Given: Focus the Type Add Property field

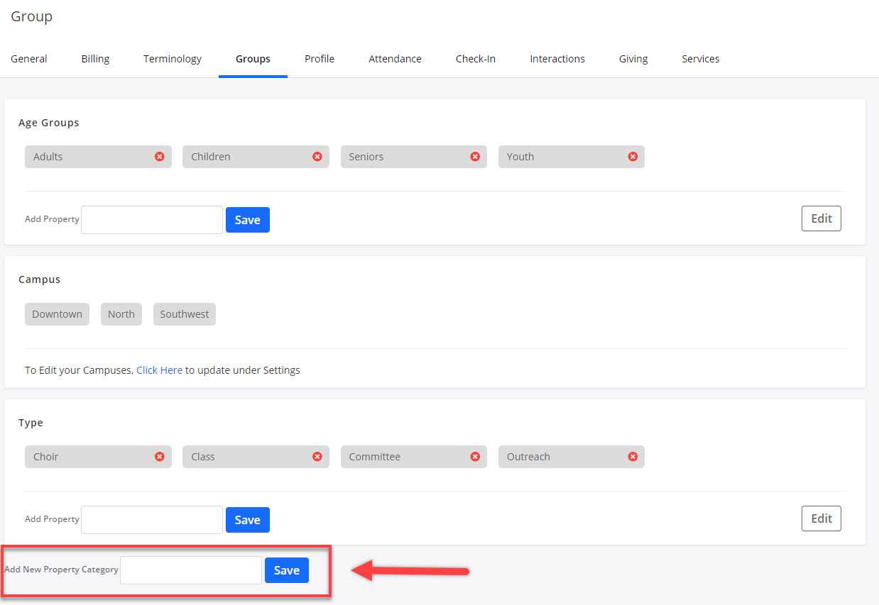Looking at the screenshot, I should [x=152, y=520].
